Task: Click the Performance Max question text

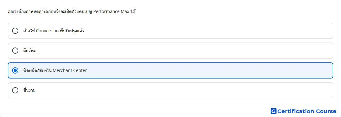Action: tap(71, 11)
